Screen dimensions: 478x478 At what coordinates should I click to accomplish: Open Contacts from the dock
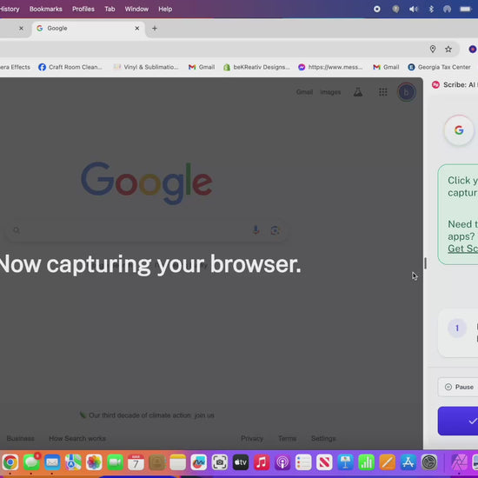157,462
